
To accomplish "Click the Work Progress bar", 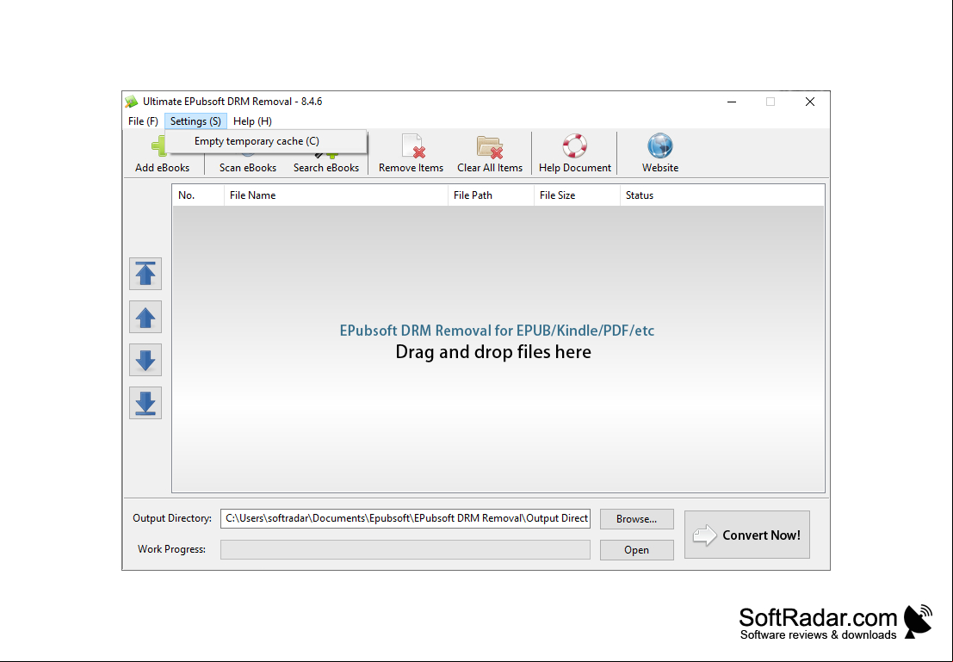I will click(x=405, y=549).
